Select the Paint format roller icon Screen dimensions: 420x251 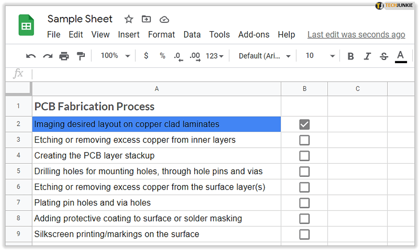(x=80, y=56)
